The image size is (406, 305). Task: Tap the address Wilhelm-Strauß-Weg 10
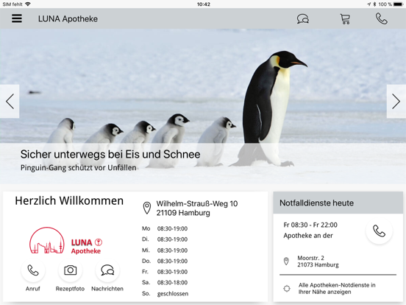pos(197,203)
